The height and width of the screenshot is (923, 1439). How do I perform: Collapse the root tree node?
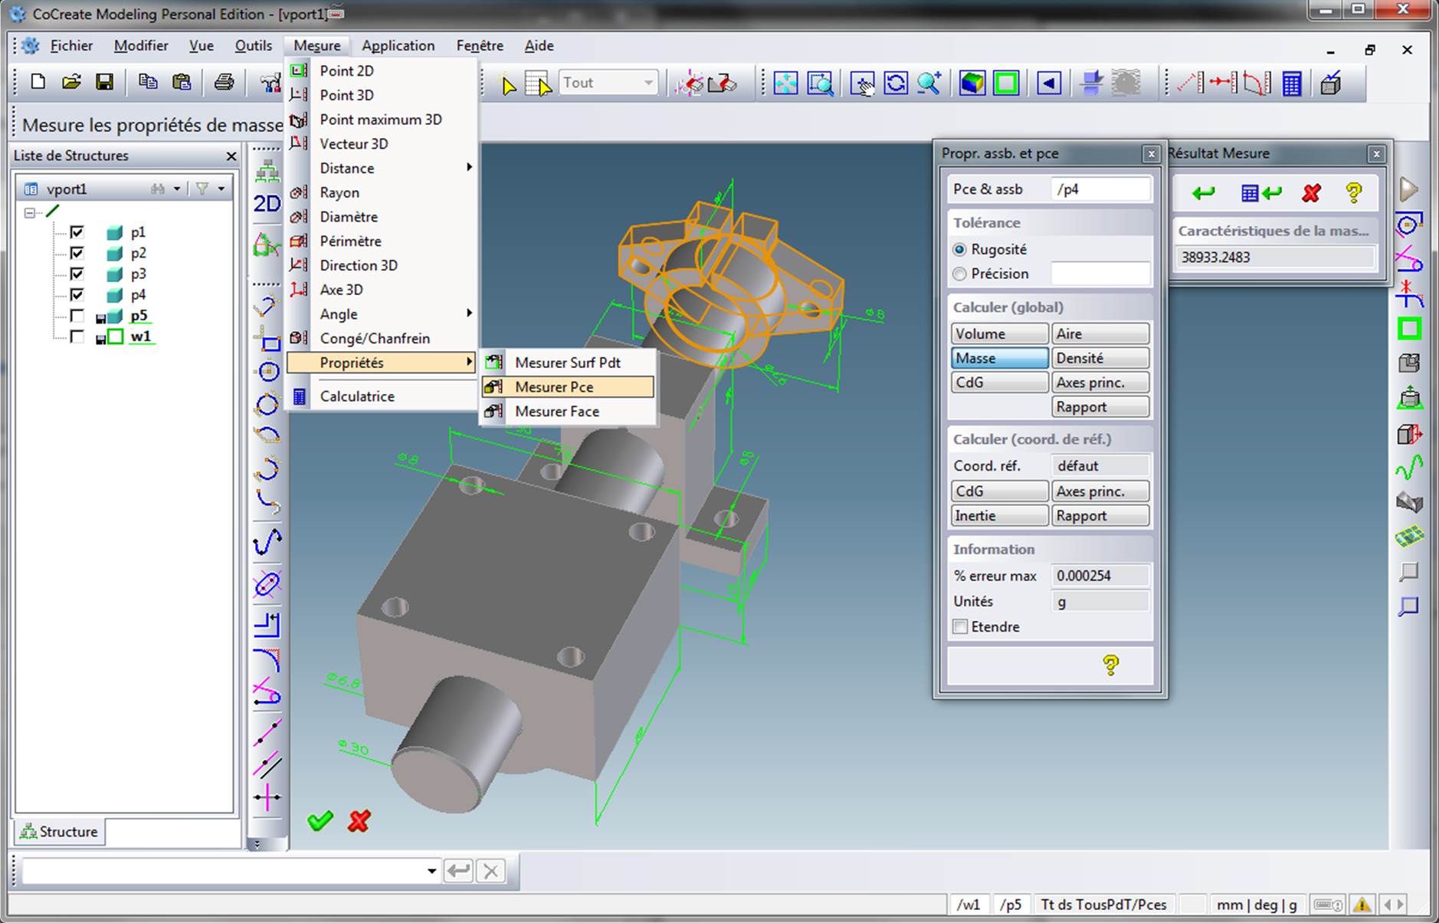point(30,212)
